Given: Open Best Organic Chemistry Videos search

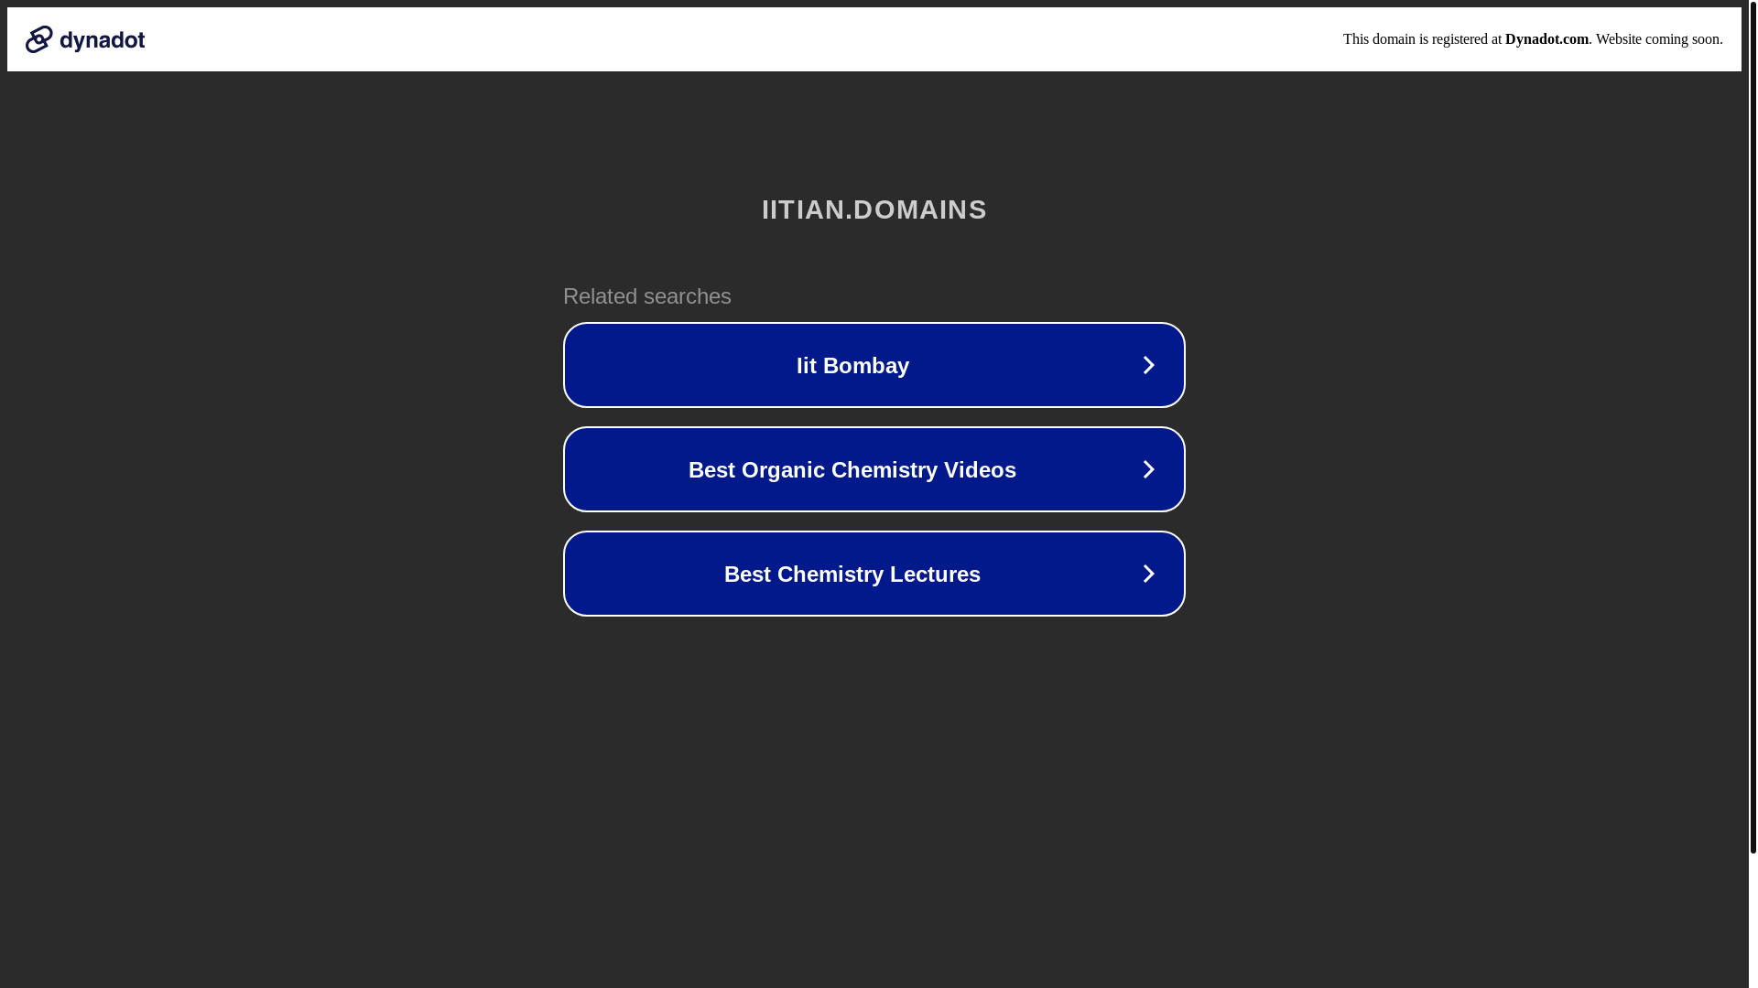Looking at the screenshot, I should pyautogui.click(x=874, y=469).
